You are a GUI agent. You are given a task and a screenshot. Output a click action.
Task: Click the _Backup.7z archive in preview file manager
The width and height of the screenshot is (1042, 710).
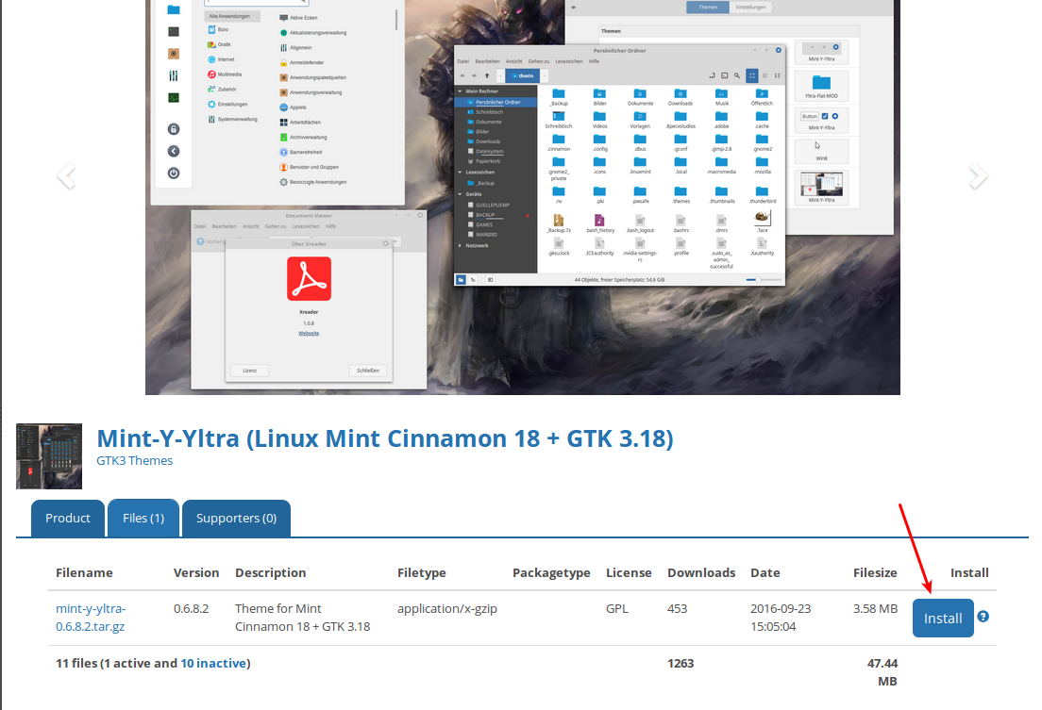point(558,223)
